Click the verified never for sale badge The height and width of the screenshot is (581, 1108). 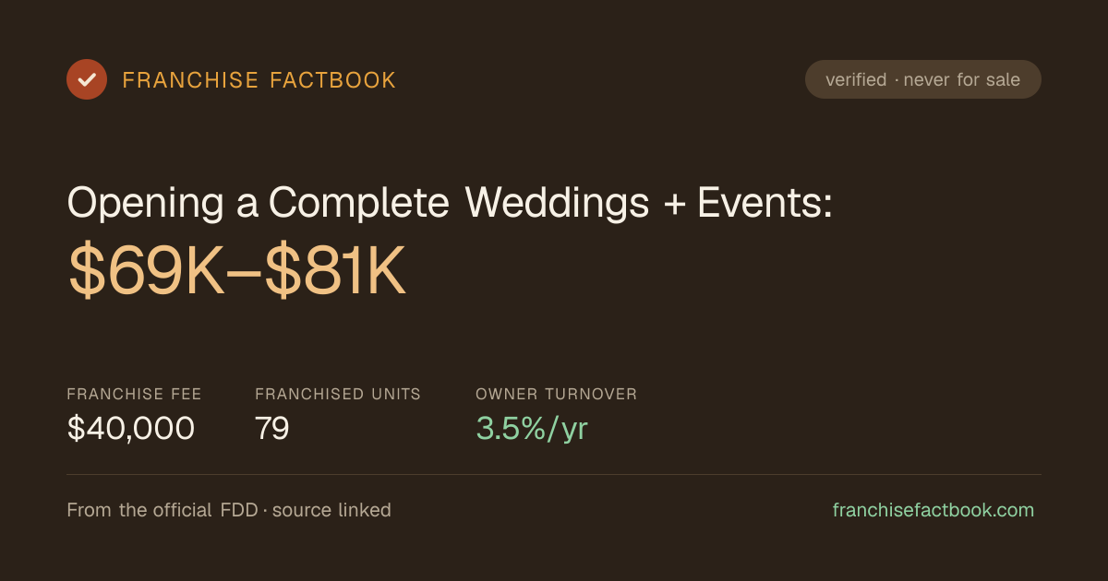923,79
